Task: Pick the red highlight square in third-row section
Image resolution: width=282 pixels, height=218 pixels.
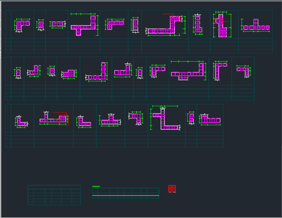Action: click(63, 120)
